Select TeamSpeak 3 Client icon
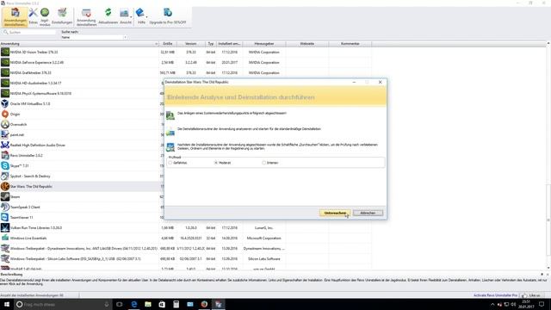The width and height of the screenshot is (551, 310). 5,207
